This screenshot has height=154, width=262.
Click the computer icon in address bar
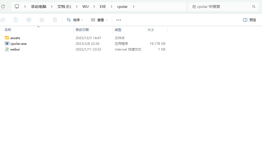pyautogui.click(x=17, y=7)
